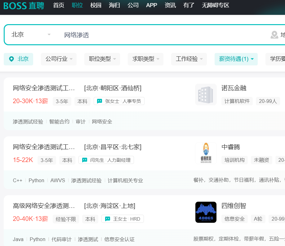Click 渗透测试 tag in 四维创智 job card

(88, 239)
